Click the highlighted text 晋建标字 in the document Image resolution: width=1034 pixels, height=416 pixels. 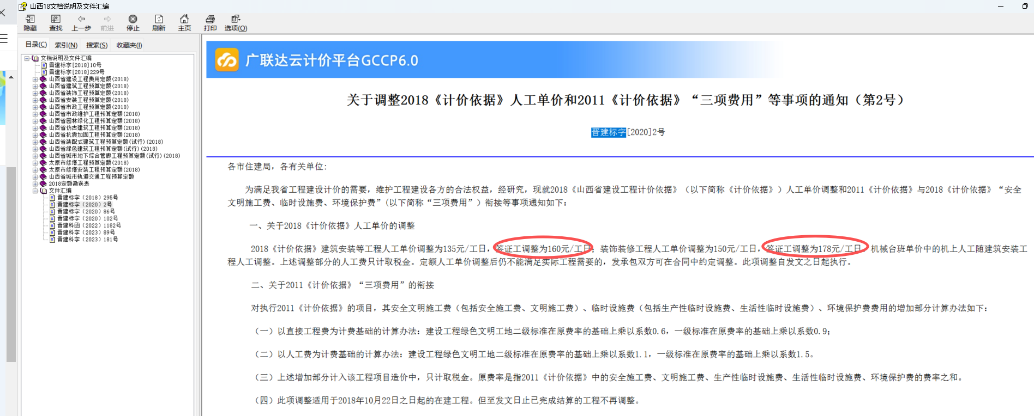tap(609, 132)
